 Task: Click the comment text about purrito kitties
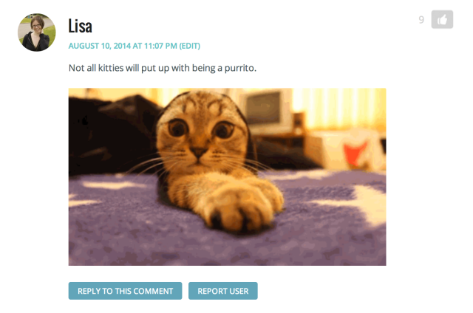[x=163, y=68]
